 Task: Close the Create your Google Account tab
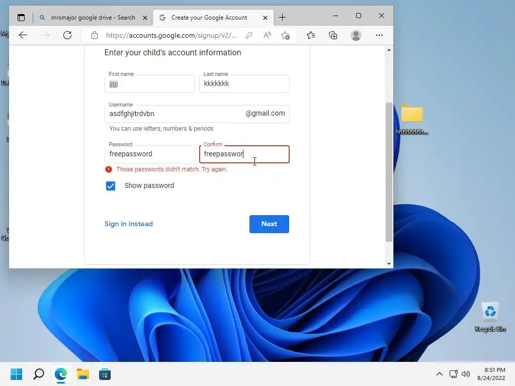coord(265,18)
